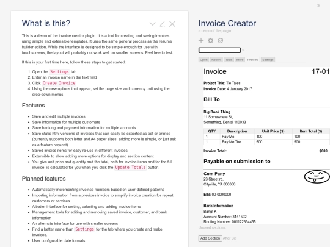
Task: Click the "QTY" column header
Action: (x=211, y=131)
